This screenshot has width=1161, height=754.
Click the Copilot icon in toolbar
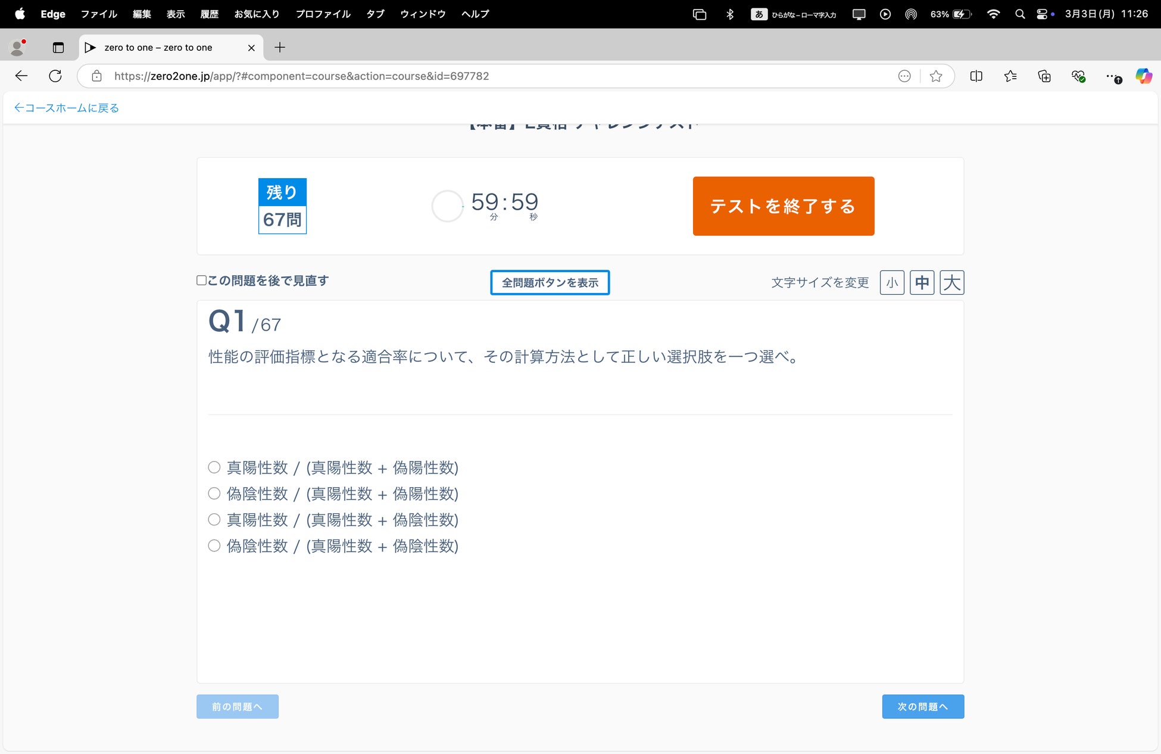click(1143, 76)
